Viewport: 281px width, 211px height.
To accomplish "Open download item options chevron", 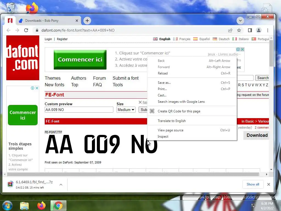I will point(61,184).
